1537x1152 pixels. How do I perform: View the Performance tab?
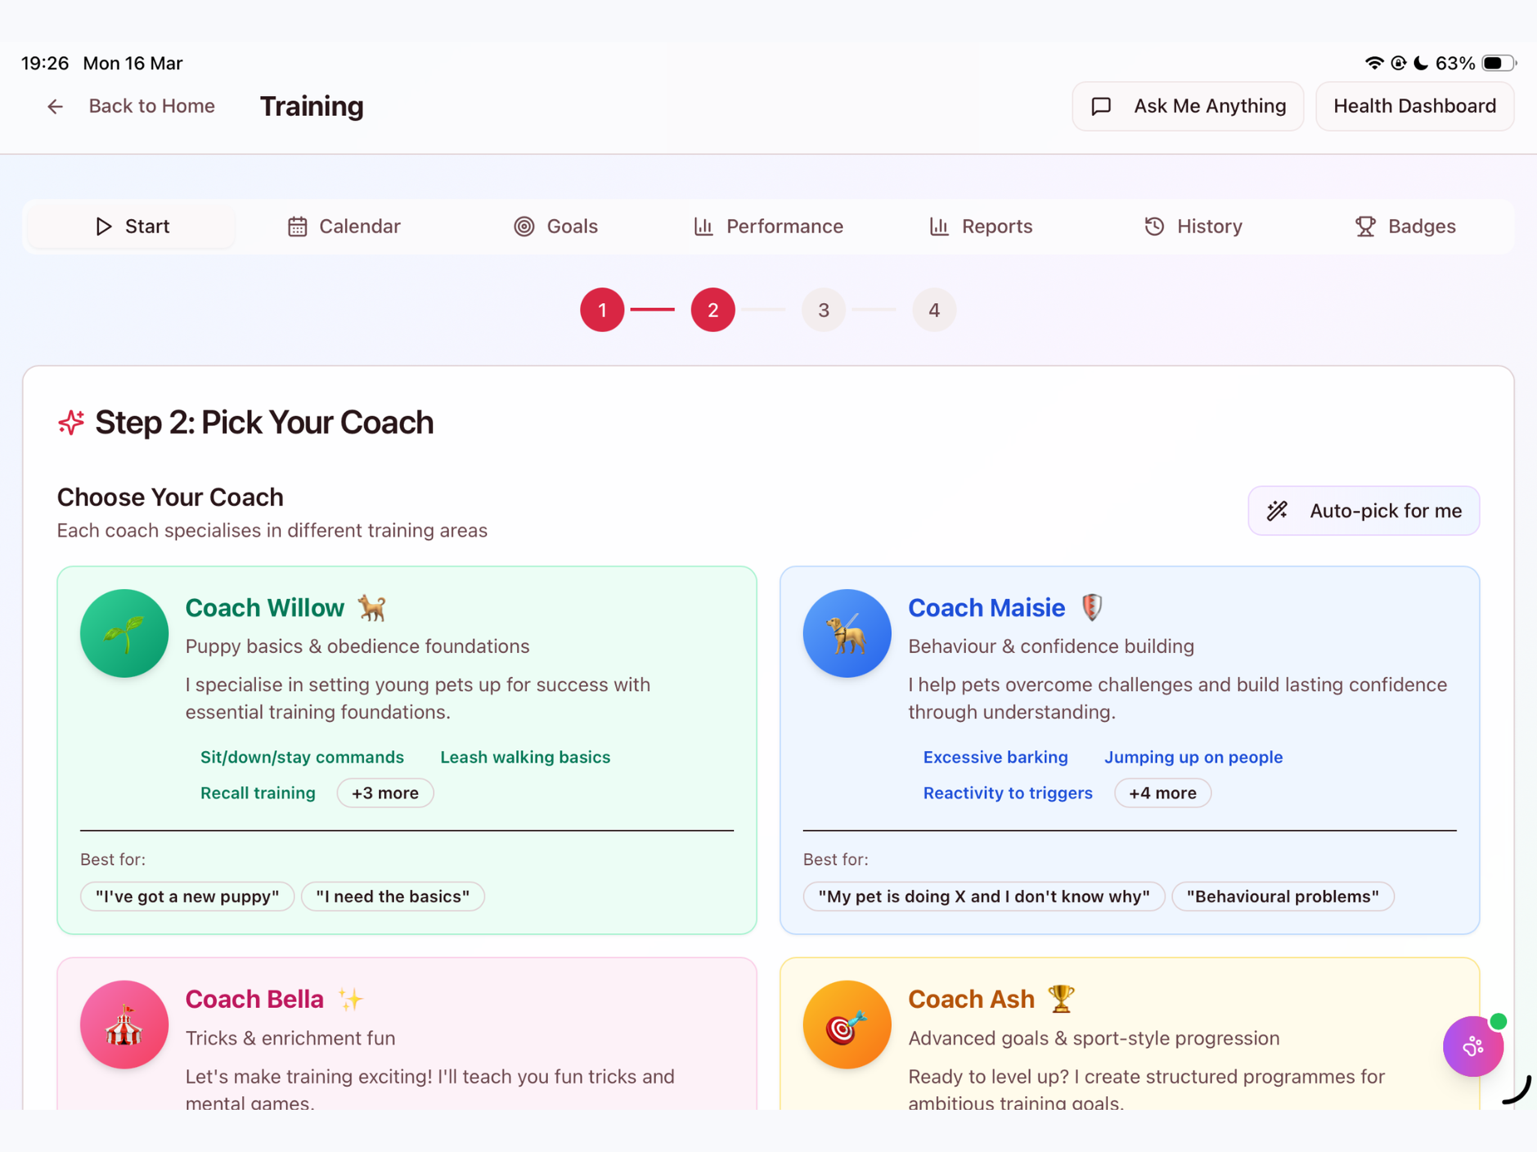tap(768, 227)
